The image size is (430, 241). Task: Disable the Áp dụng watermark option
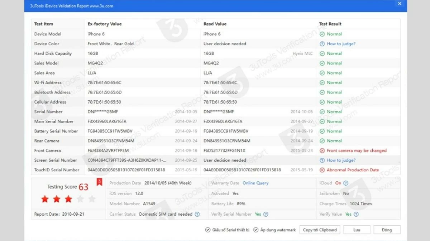coord(255,230)
